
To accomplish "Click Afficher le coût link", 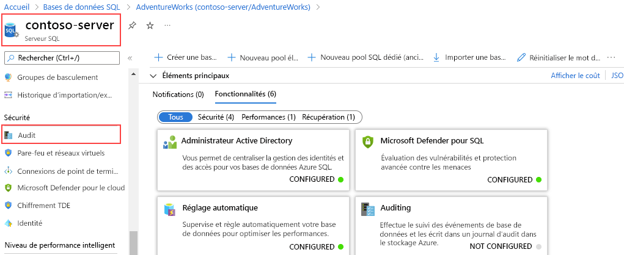I will 575,76.
